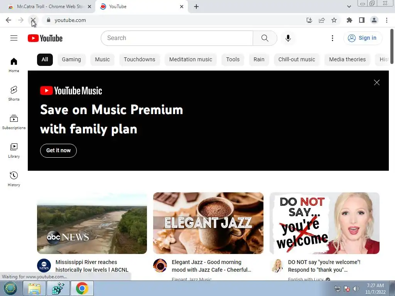Expand the tab search dropdown arrow
The width and height of the screenshot is (395, 296).
click(349, 7)
